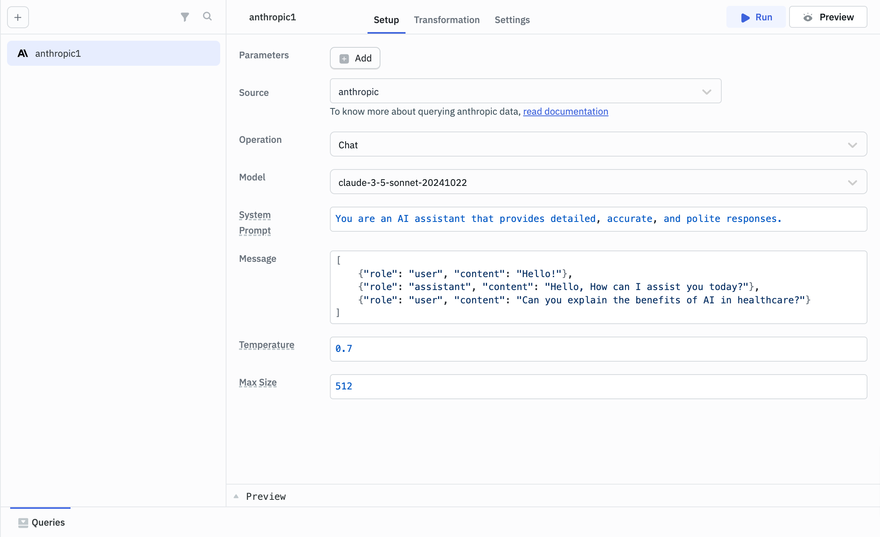Viewport: 880px width, 537px height.
Task: Click the Anthropic source icon in sidebar
Action: 23,53
